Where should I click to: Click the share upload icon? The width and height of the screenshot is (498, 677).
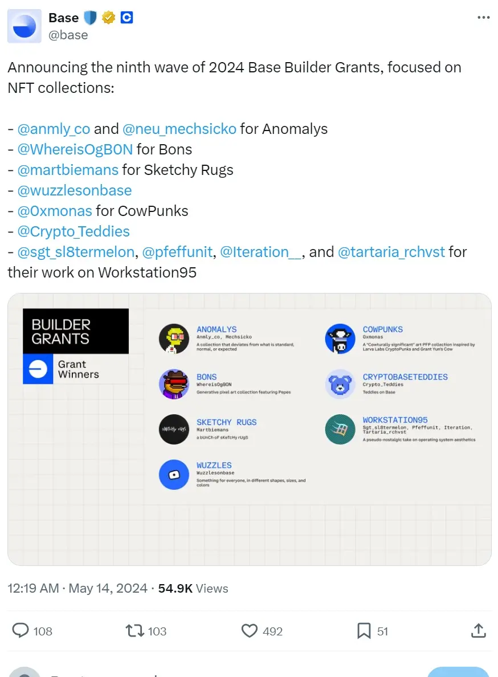coord(479,630)
